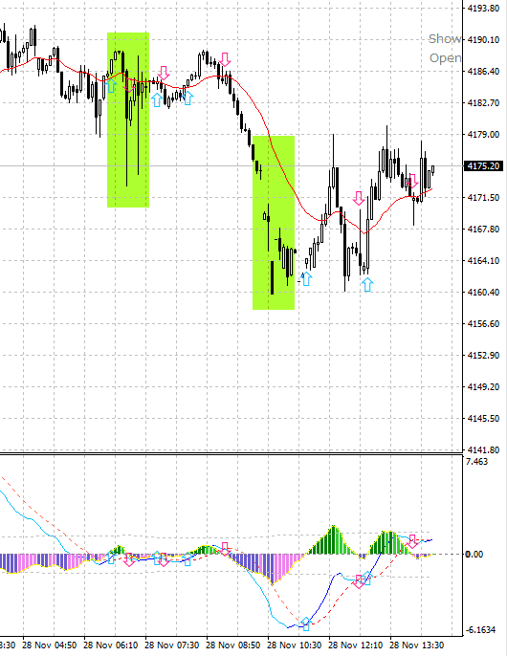The width and height of the screenshot is (507, 656).
Task: Click the grey Open text at chart edge
Action: click(446, 58)
